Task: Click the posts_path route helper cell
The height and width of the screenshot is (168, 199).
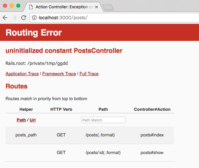Action: pos(26,135)
